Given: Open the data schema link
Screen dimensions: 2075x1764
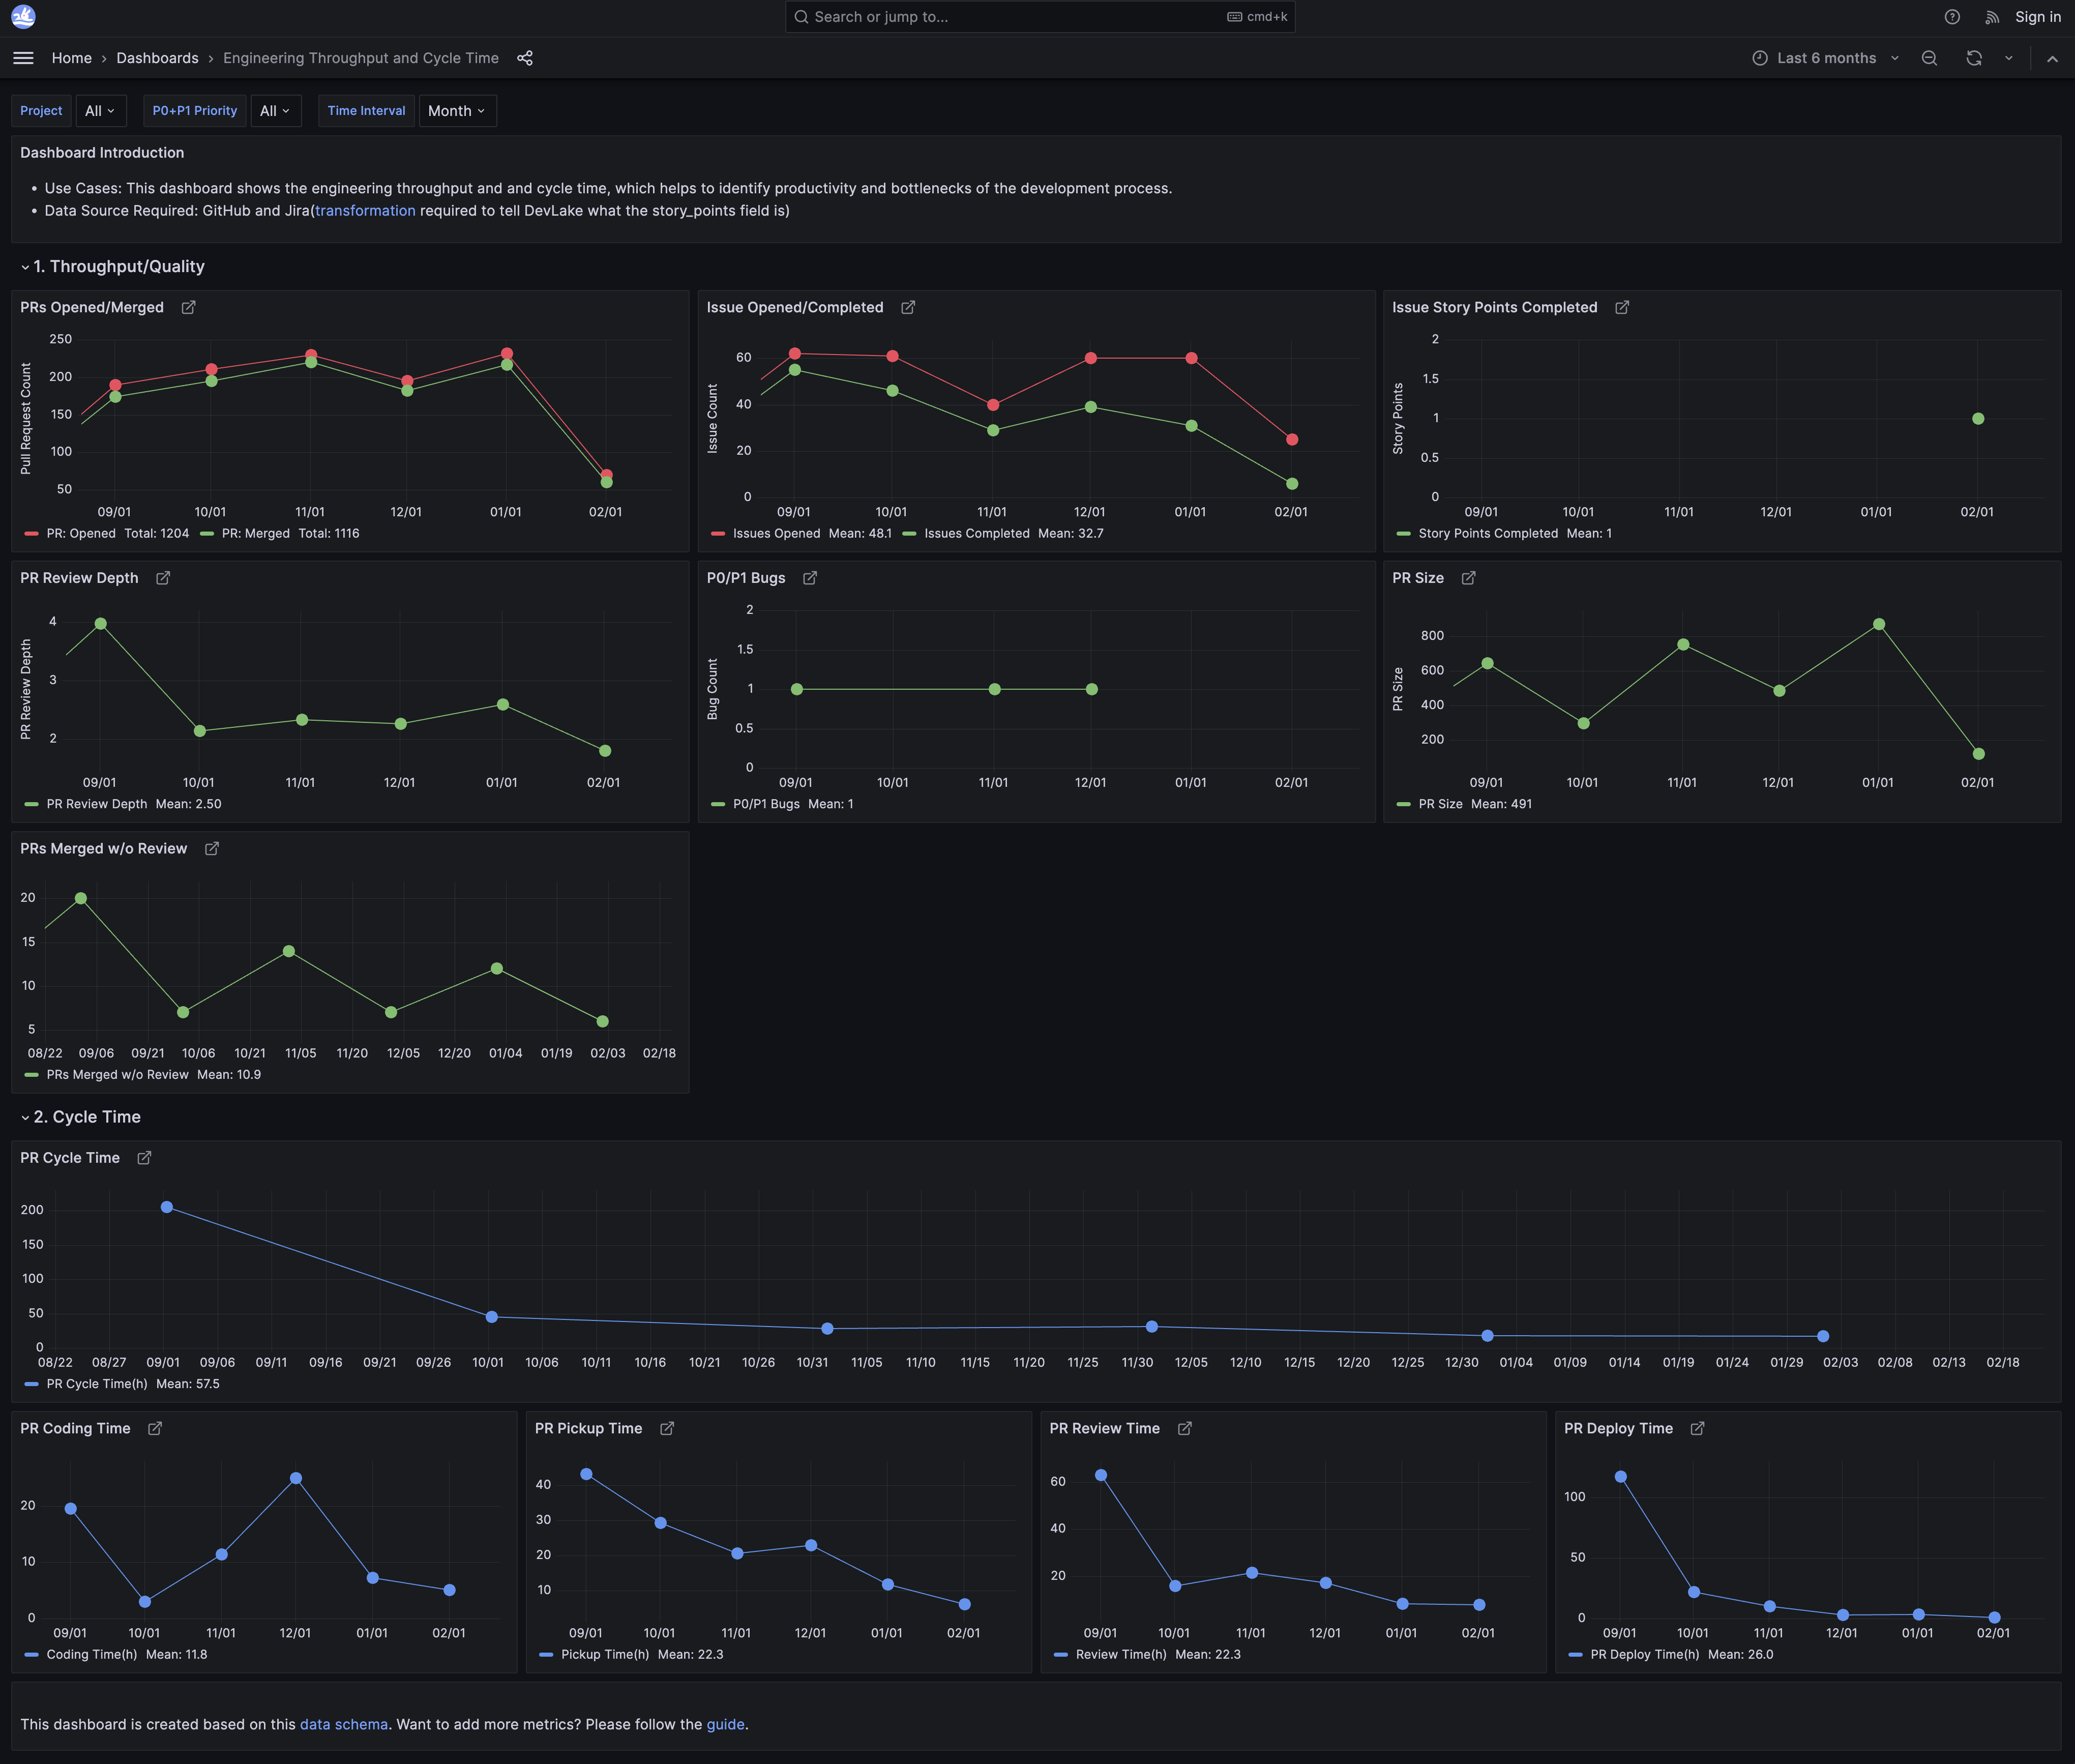Looking at the screenshot, I should (x=343, y=1724).
